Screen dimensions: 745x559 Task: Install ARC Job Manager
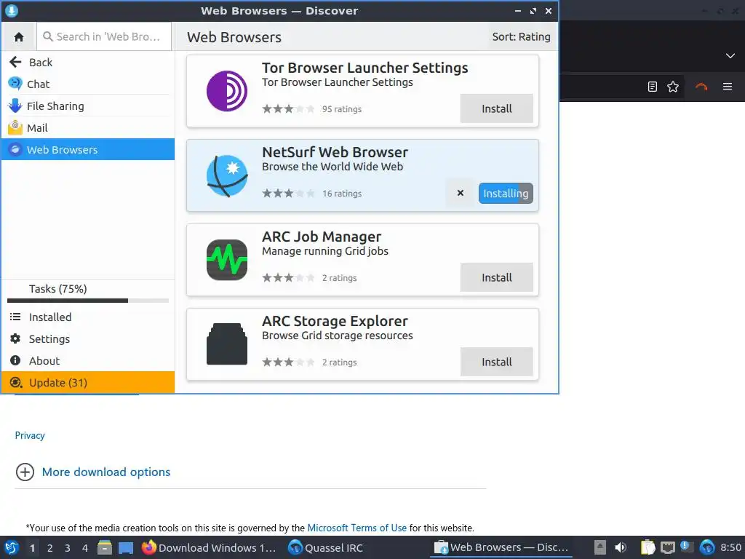click(x=496, y=277)
